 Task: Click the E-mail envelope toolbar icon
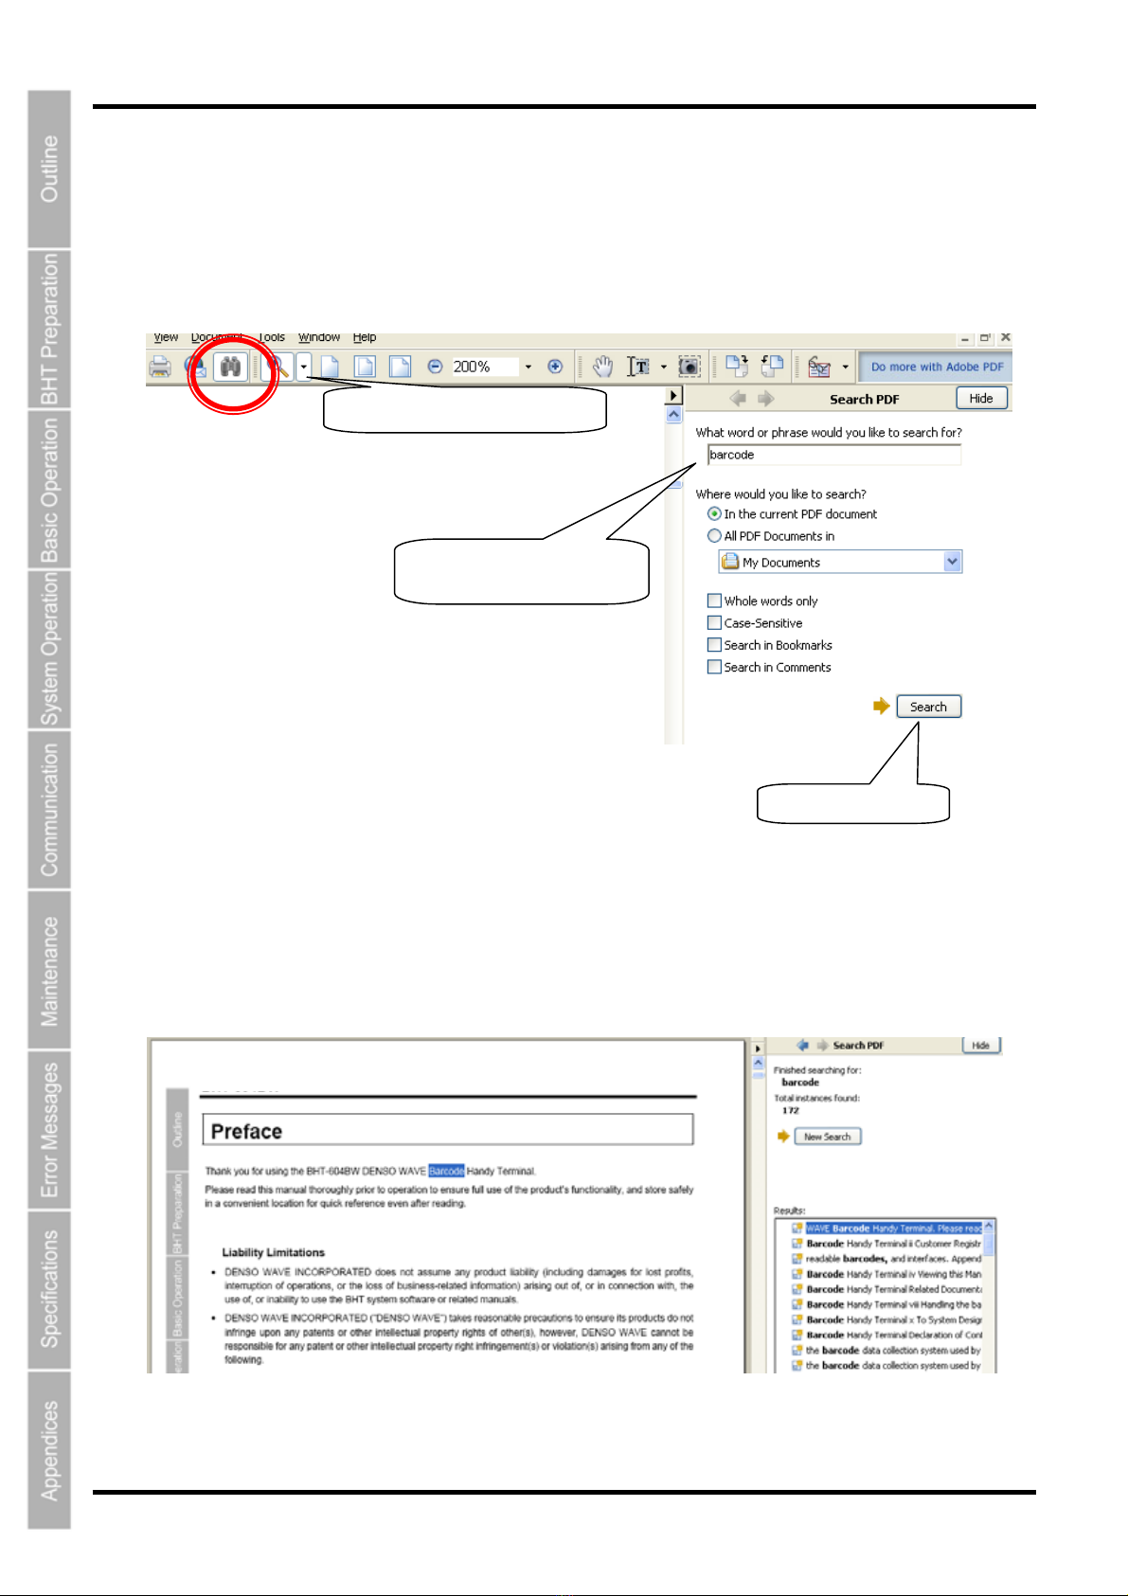click(197, 367)
